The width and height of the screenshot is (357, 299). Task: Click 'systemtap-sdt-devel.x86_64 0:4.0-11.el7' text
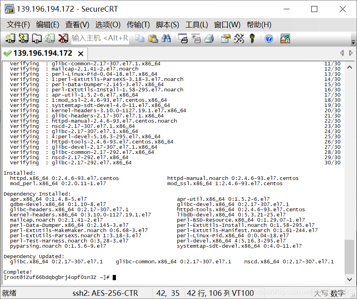tap(239, 246)
